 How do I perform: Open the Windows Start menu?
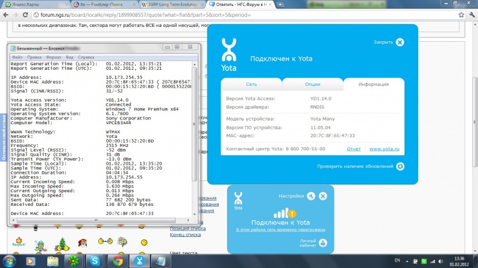[8, 261]
